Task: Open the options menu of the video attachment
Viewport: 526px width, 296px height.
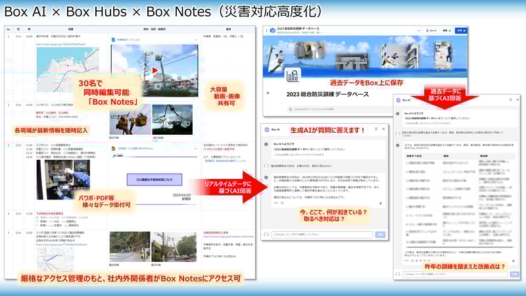Action: tap(195, 39)
